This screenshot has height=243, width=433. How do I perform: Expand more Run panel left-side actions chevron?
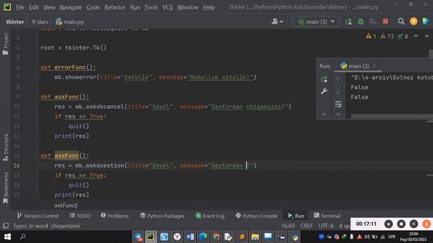coord(324,114)
